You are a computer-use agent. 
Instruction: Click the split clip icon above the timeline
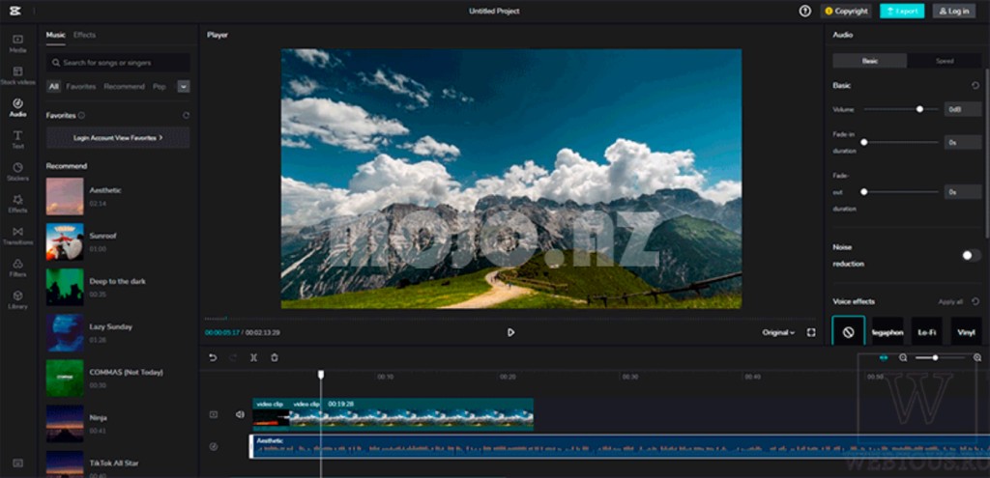pos(253,357)
